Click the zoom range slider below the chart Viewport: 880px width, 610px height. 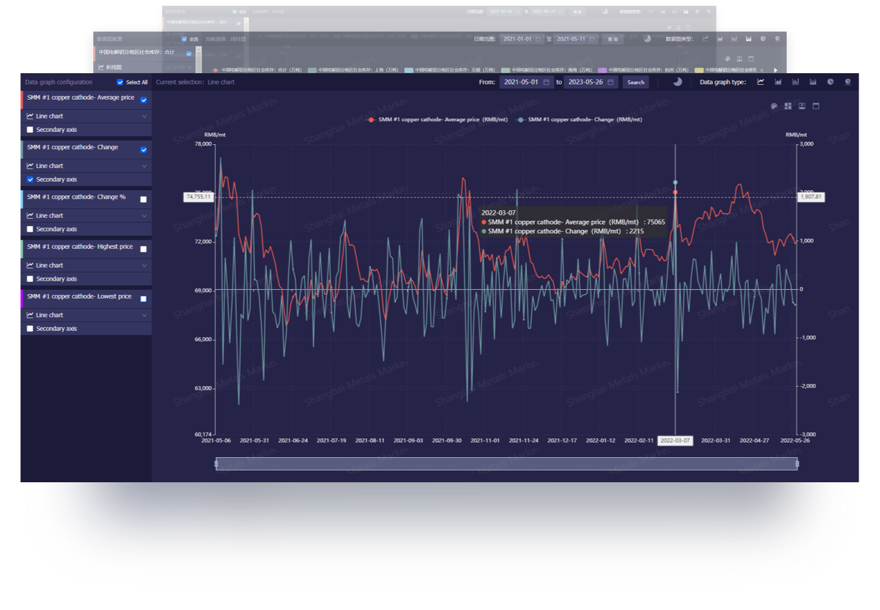tap(506, 464)
